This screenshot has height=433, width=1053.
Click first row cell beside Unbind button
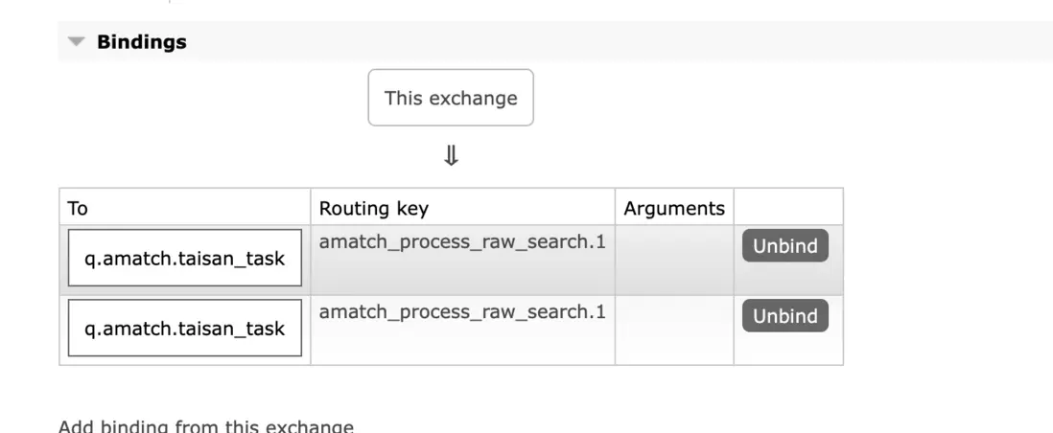tap(788, 278)
